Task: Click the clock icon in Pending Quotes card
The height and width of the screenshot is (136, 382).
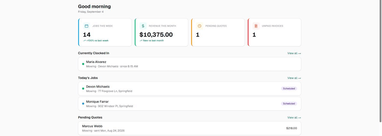Action: click(199, 26)
